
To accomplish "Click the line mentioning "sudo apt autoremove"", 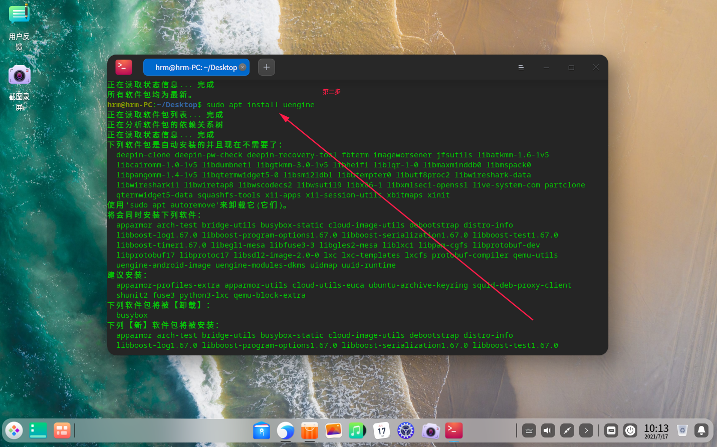I will (x=197, y=205).
